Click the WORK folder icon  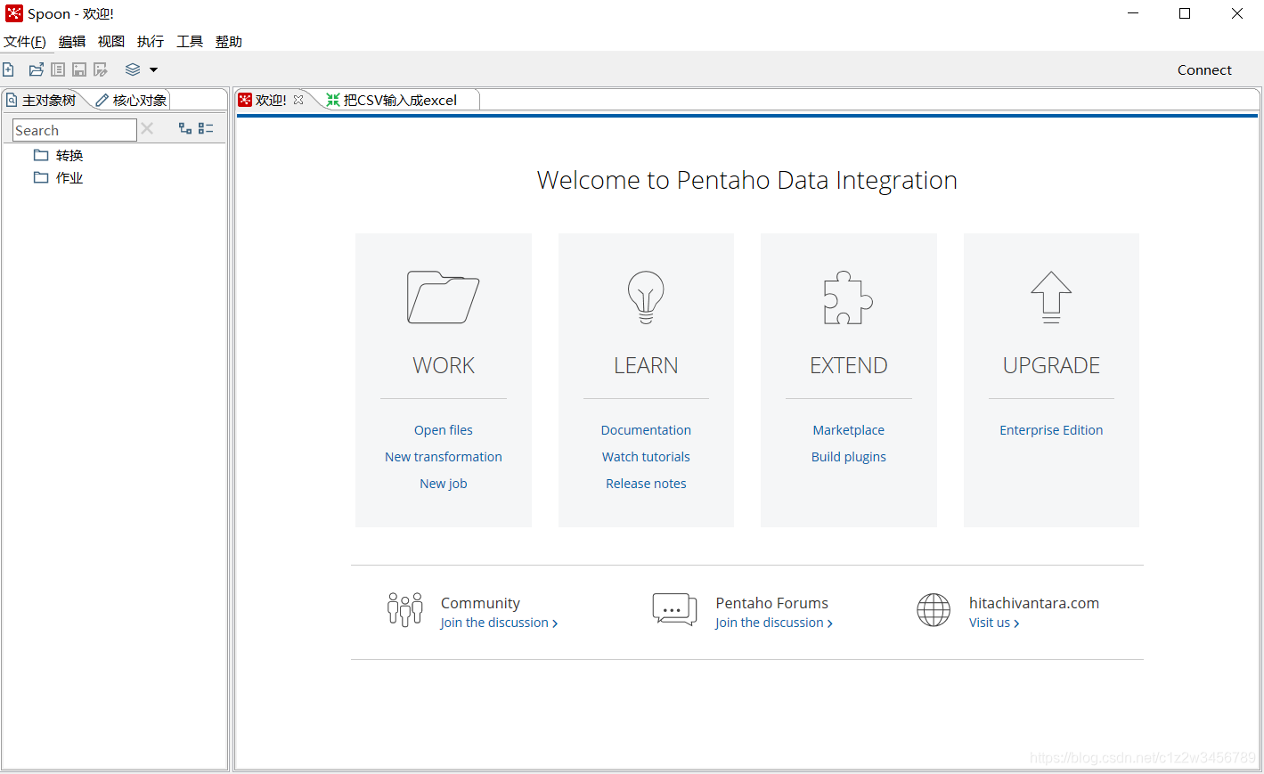pyautogui.click(x=443, y=297)
